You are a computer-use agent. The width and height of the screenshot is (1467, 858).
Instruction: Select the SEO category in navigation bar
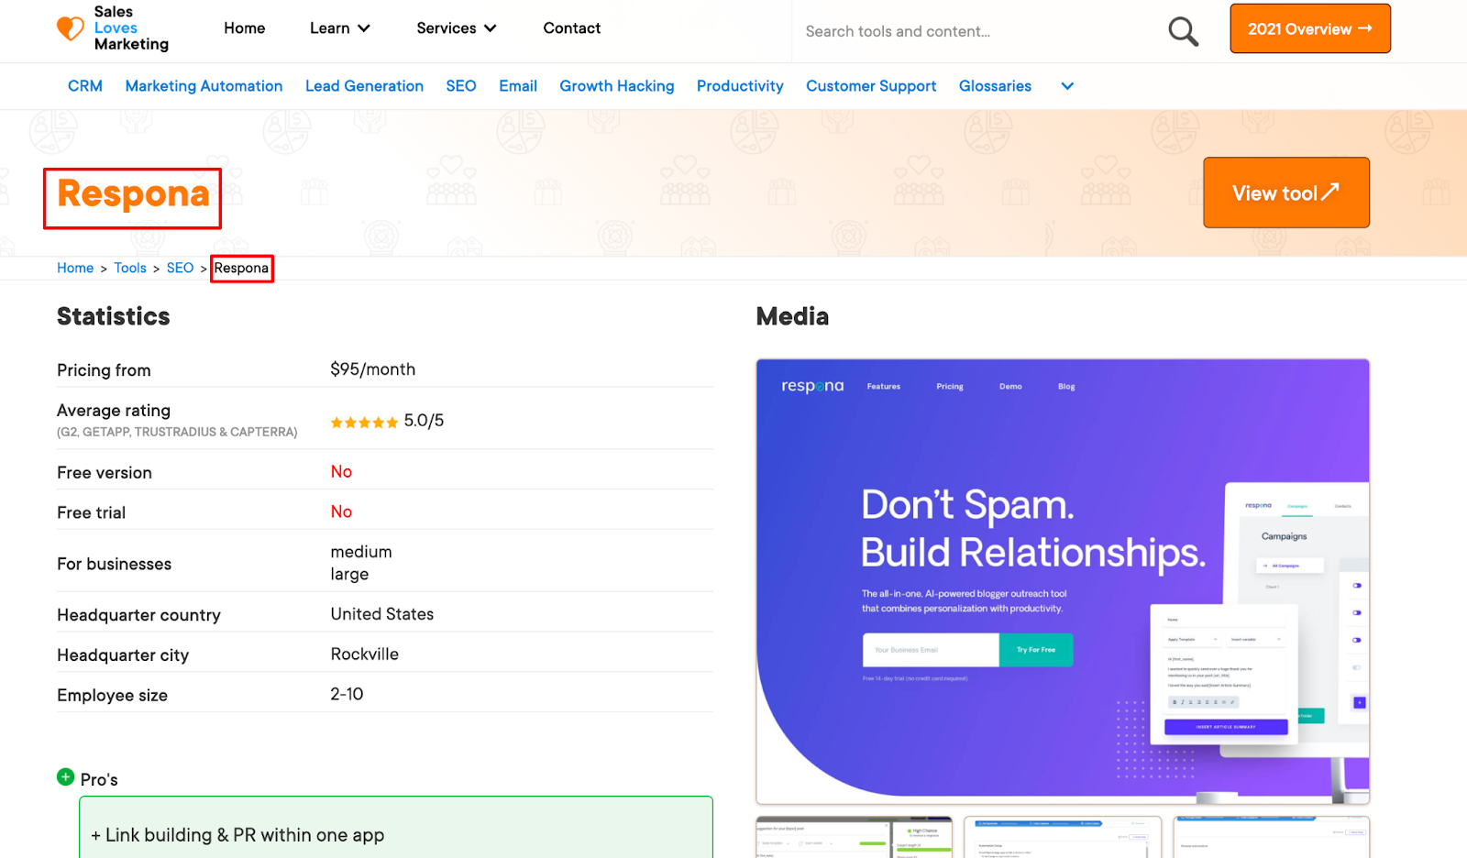461,86
